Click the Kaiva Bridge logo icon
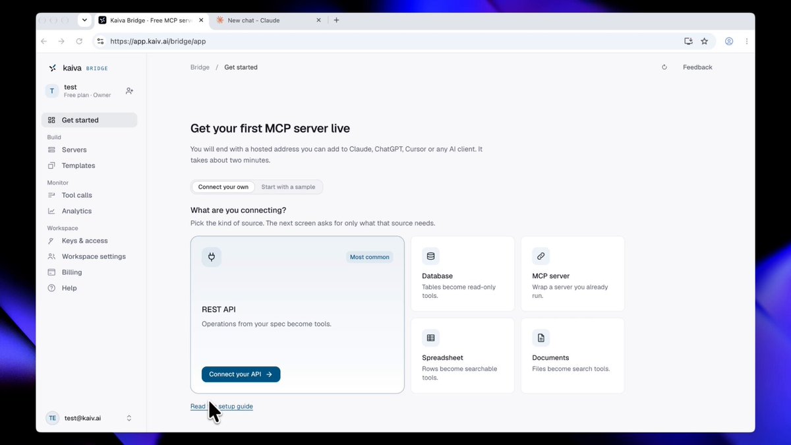The image size is (791, 445). (53, 68)
